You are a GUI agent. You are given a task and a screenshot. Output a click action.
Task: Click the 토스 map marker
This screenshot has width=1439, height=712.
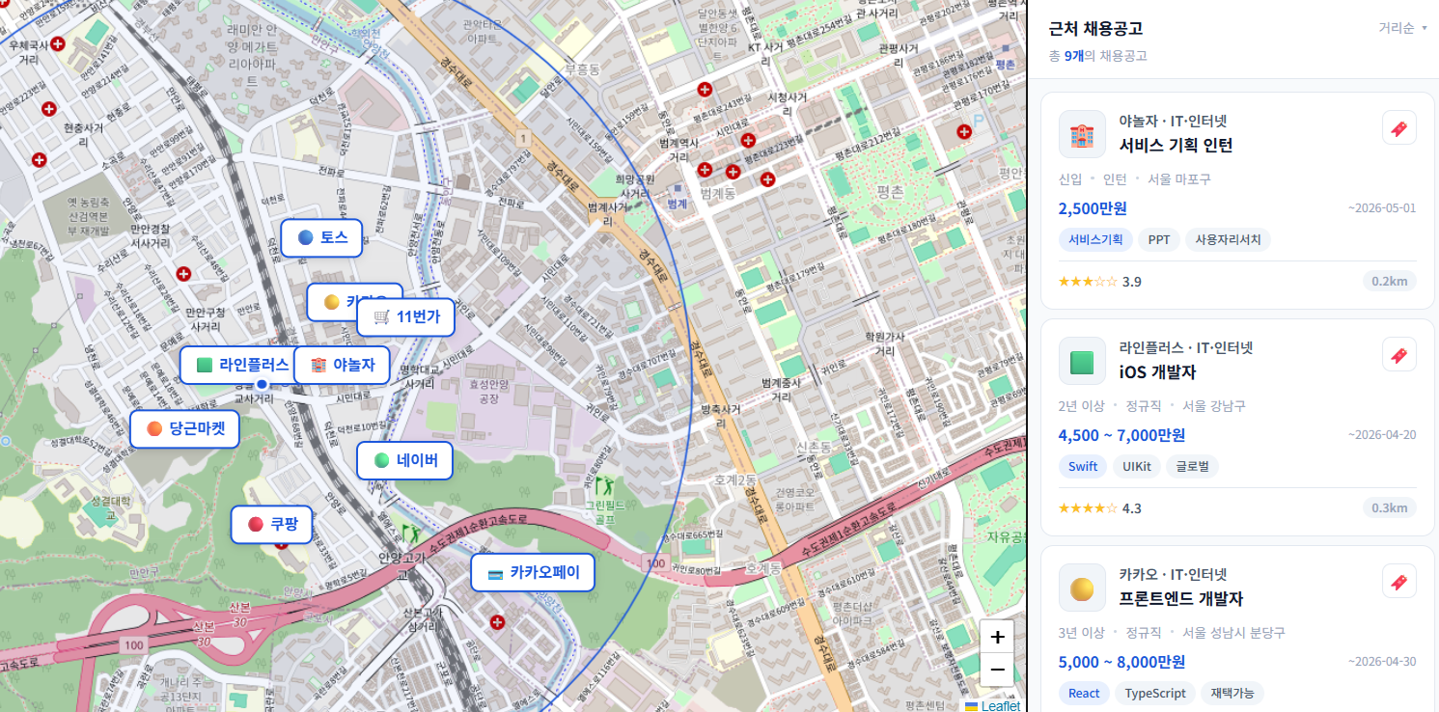321,237
